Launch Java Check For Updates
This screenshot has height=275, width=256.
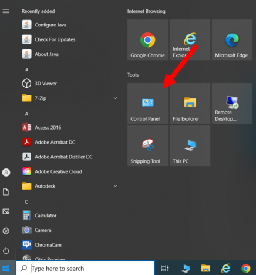click(69, 39)
